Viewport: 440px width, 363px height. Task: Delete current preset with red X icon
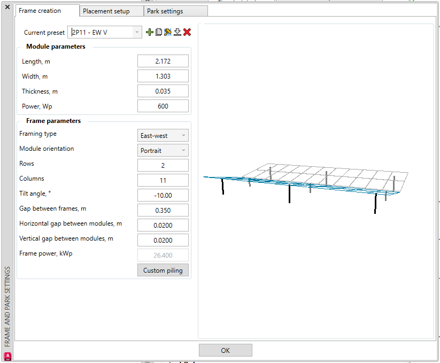click(x=187, y=32)
